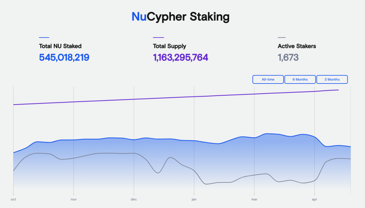The image size is (365, 208).
Task: Click the purple legend dash above Total Supply
Action: pos(158,37)
